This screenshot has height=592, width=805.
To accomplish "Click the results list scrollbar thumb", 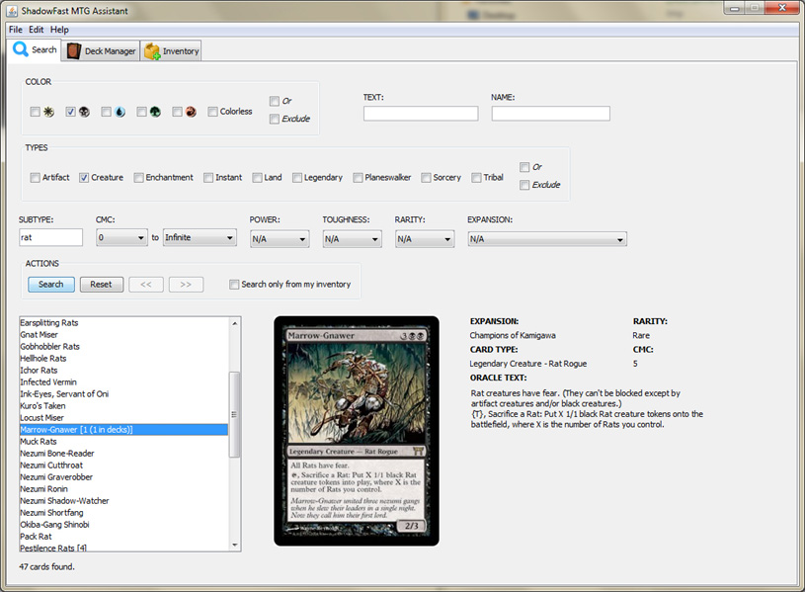I will [235, 414].
